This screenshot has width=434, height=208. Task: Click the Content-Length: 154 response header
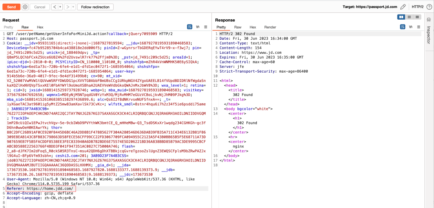coord(241,48)
